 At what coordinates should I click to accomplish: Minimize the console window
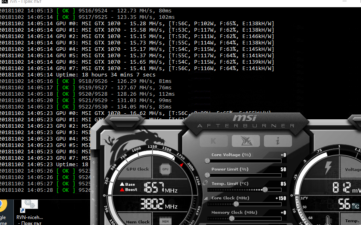click(345, 1)
